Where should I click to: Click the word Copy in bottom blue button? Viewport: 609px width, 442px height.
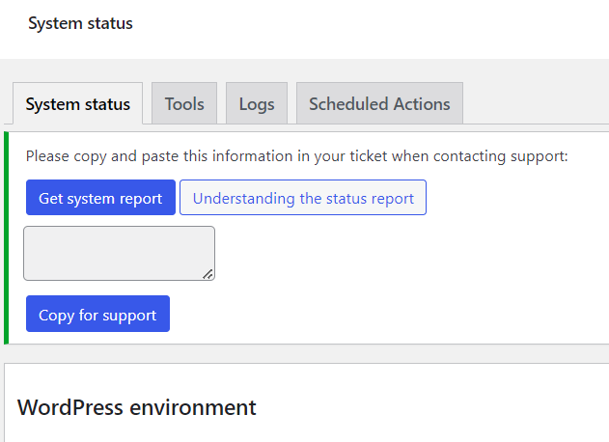point(56,316)
